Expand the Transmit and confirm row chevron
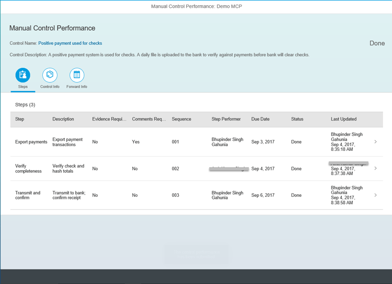This screenshot has height=284, width=392. pyautogui.click(x=376, y=195)
